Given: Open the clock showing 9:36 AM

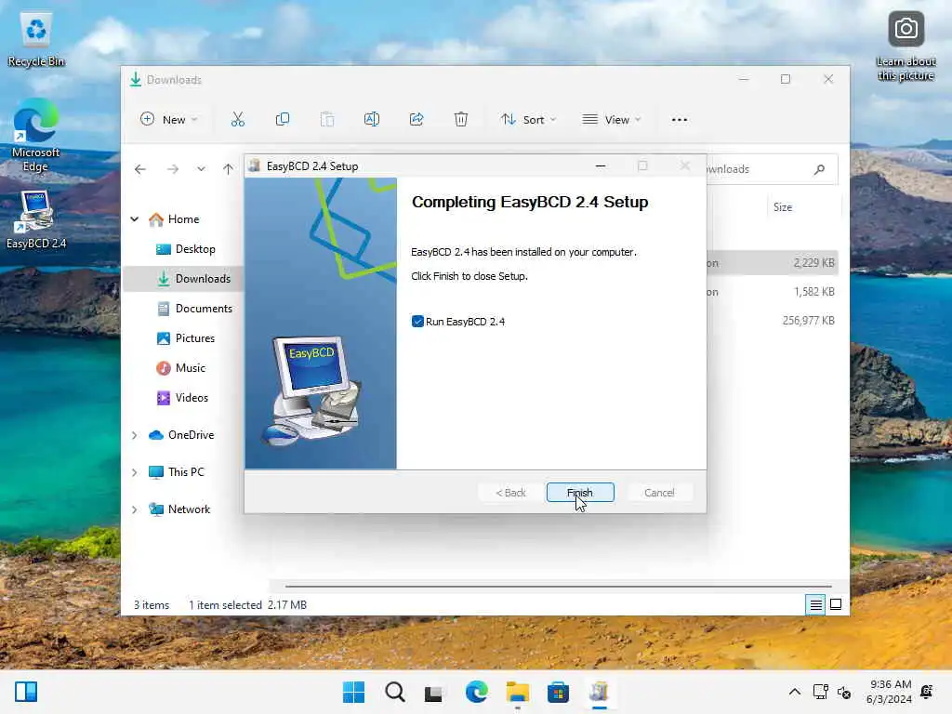Looking at the screenshot, I should [889, 692].
